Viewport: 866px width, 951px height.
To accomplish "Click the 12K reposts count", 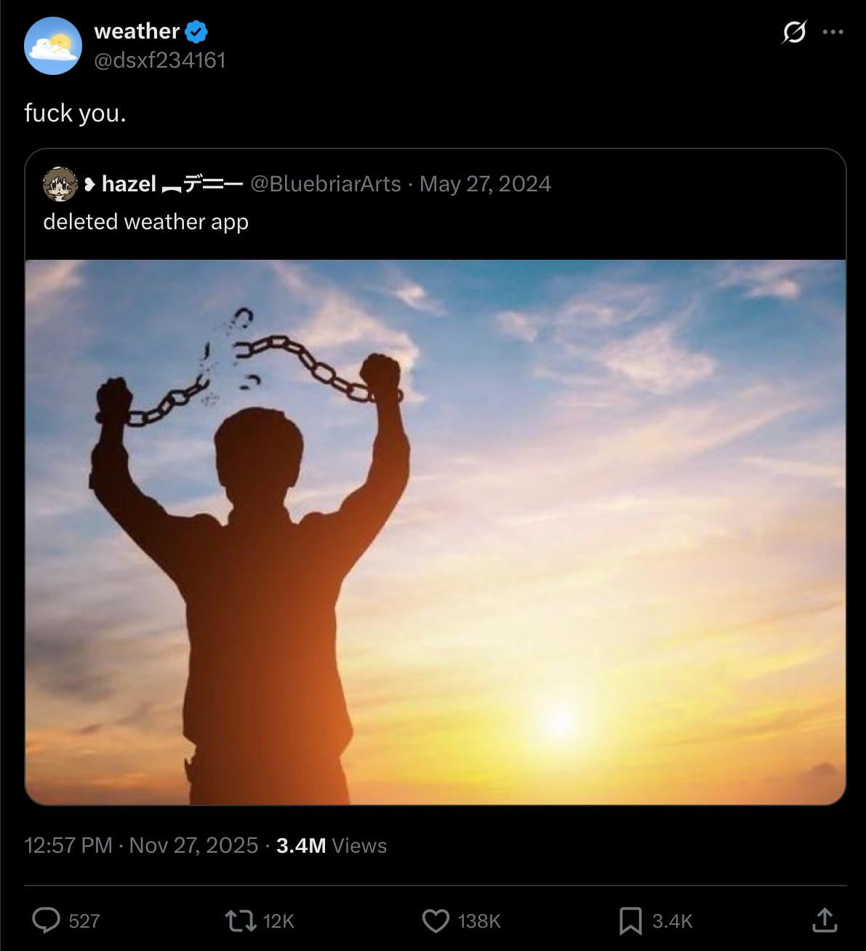I will [278, 921].
